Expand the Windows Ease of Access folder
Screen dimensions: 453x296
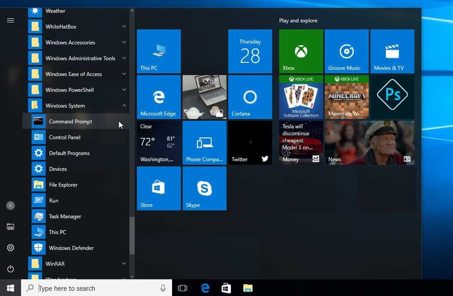(75, 74)
